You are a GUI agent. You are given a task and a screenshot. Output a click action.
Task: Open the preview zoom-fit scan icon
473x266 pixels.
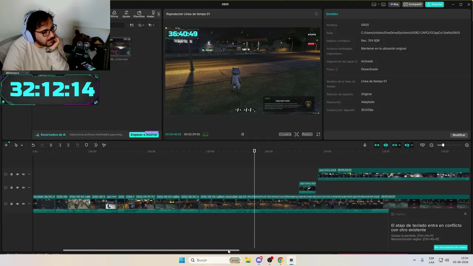click(x=296, y=134)
